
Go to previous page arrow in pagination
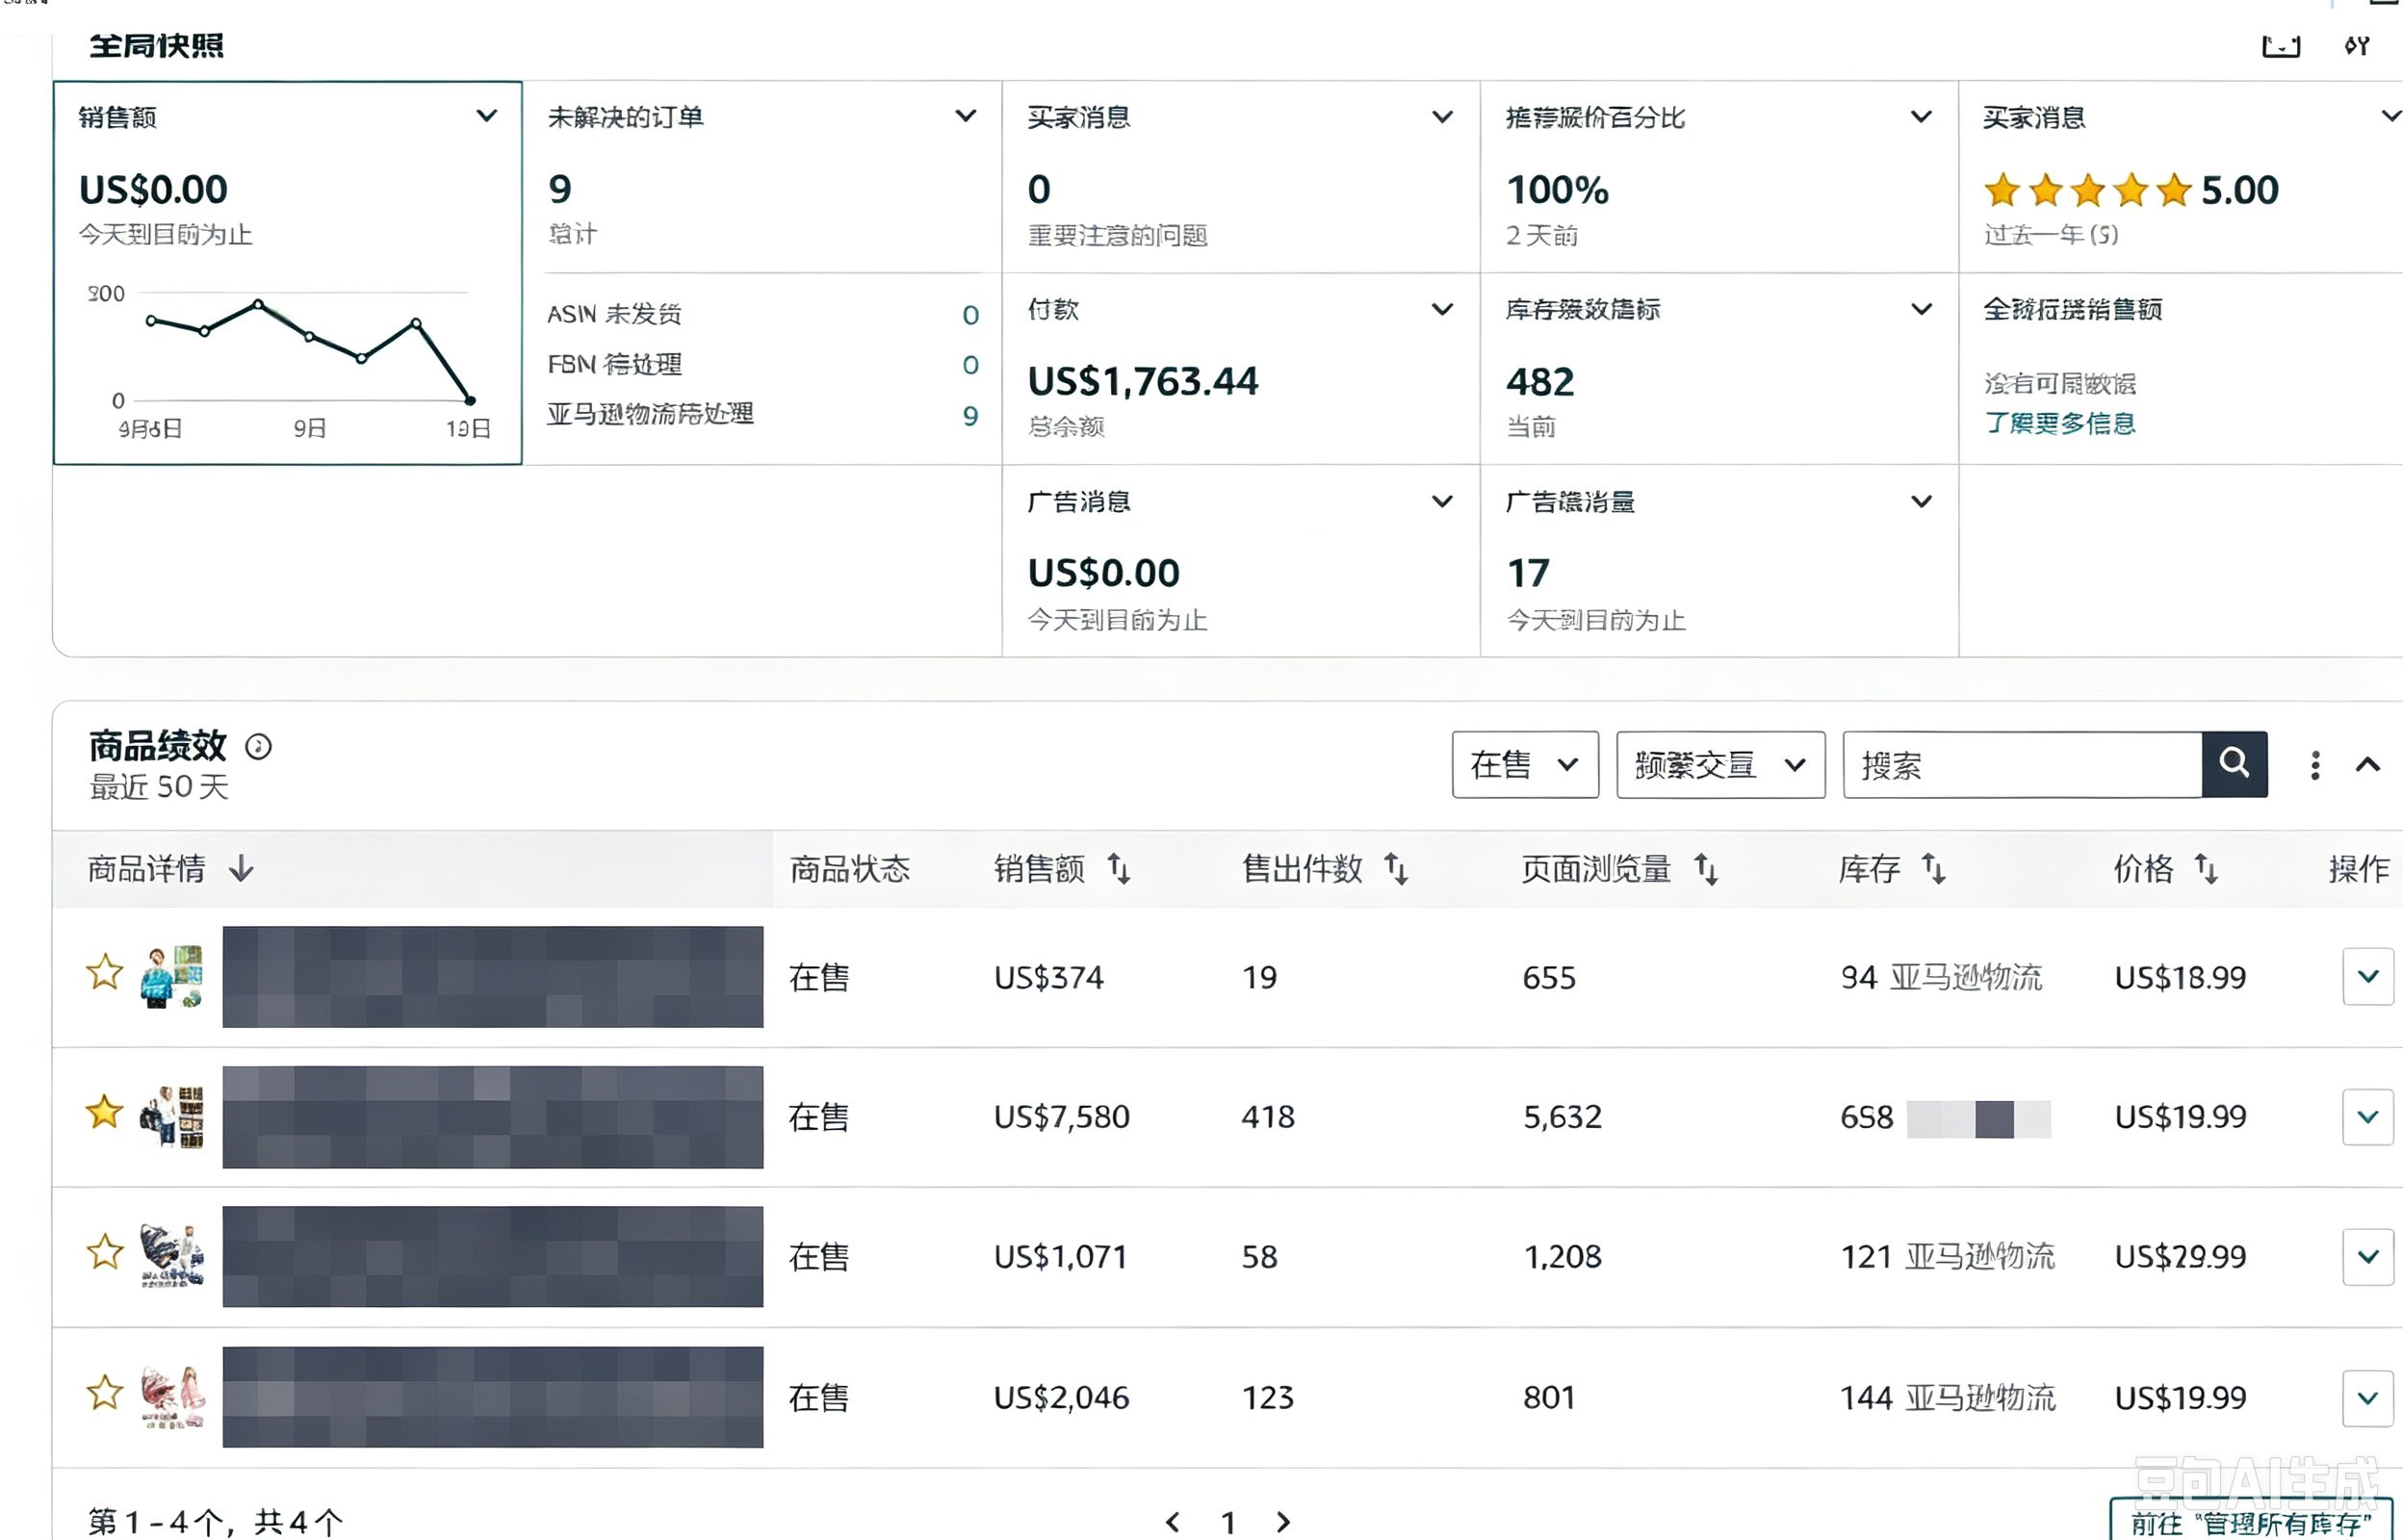(x=1172, y=1522)
